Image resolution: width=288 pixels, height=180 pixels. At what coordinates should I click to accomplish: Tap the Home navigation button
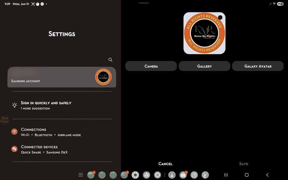pyautogui.click(x=247, y=175)
